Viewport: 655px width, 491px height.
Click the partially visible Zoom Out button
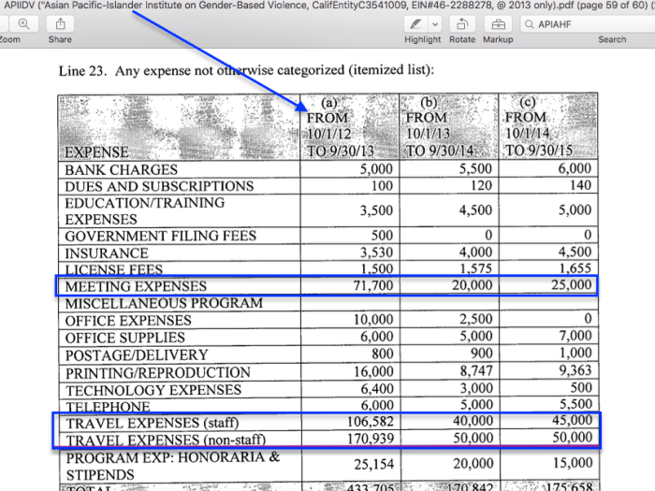(x=3, y=23)
